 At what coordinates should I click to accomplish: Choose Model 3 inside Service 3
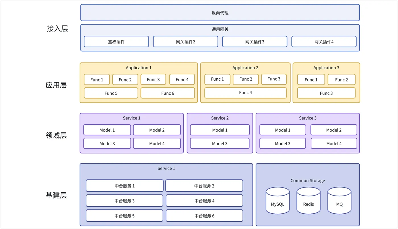(x=283, y=144)
